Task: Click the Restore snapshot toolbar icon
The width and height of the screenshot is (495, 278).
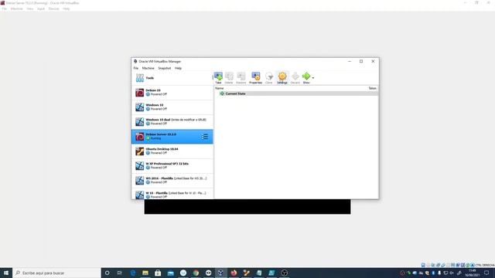Action: 241,77
